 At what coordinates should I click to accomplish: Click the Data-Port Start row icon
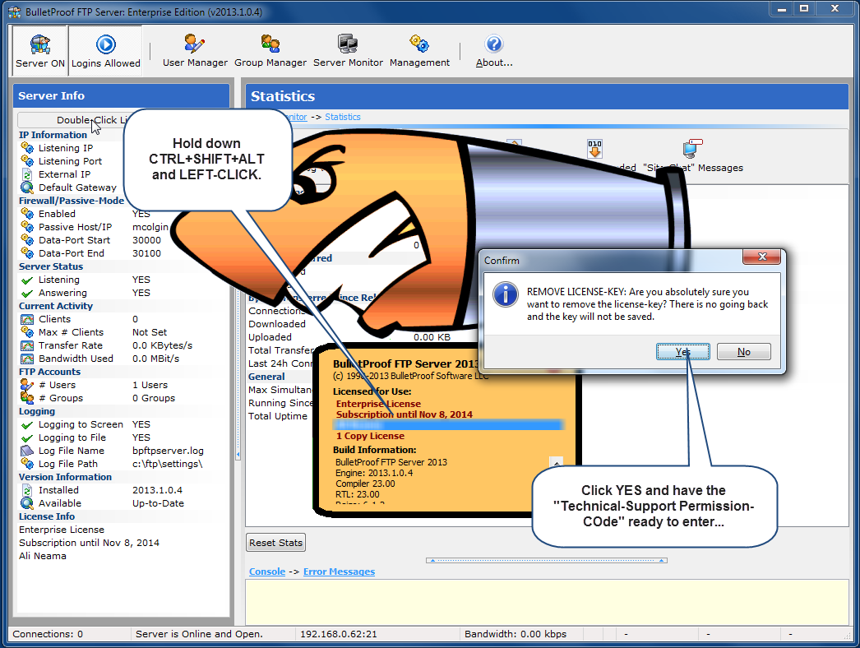click(27, 240)
